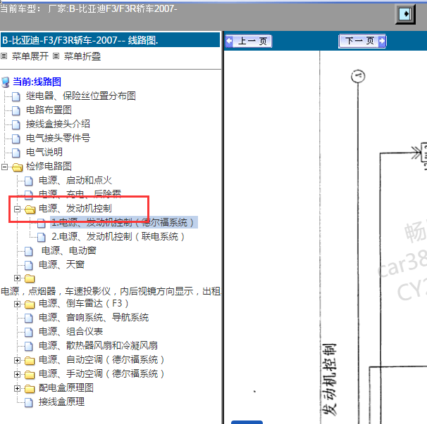The height and width of the screenshot is (424, 427).
Task: Click page icon beside 2.电源、发动机控制（联电系统）
Action: (x=42, y=237)
